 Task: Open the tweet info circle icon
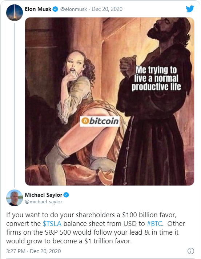click(191, 251)
